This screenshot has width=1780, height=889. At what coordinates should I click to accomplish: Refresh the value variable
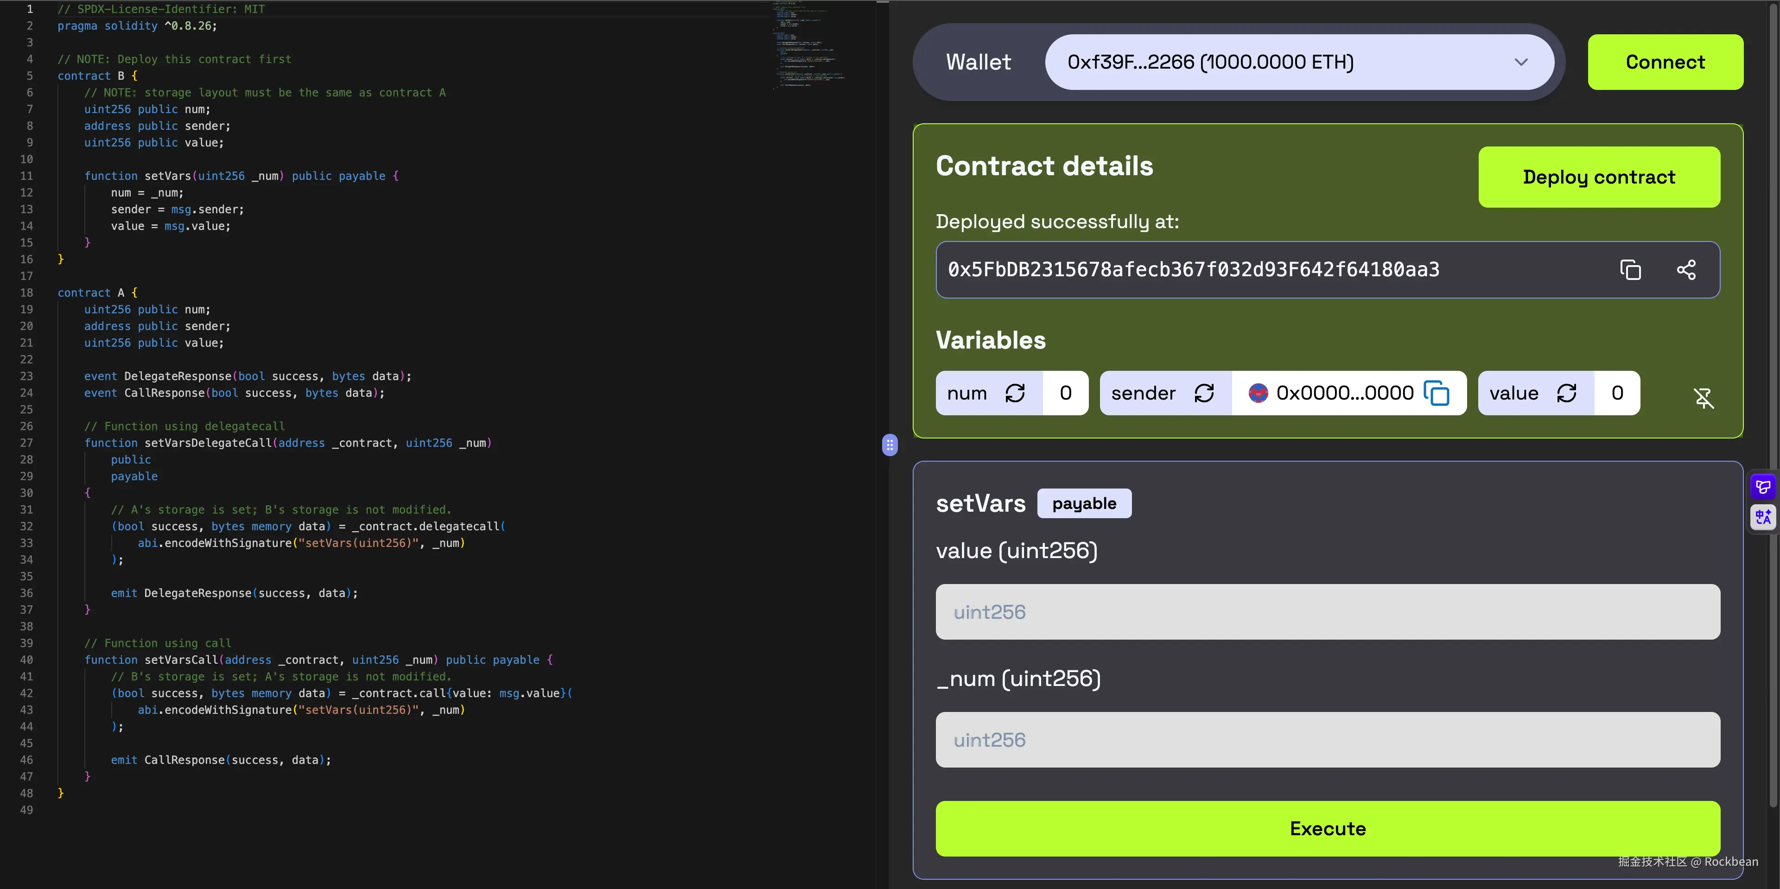(x=1567, y=392)
